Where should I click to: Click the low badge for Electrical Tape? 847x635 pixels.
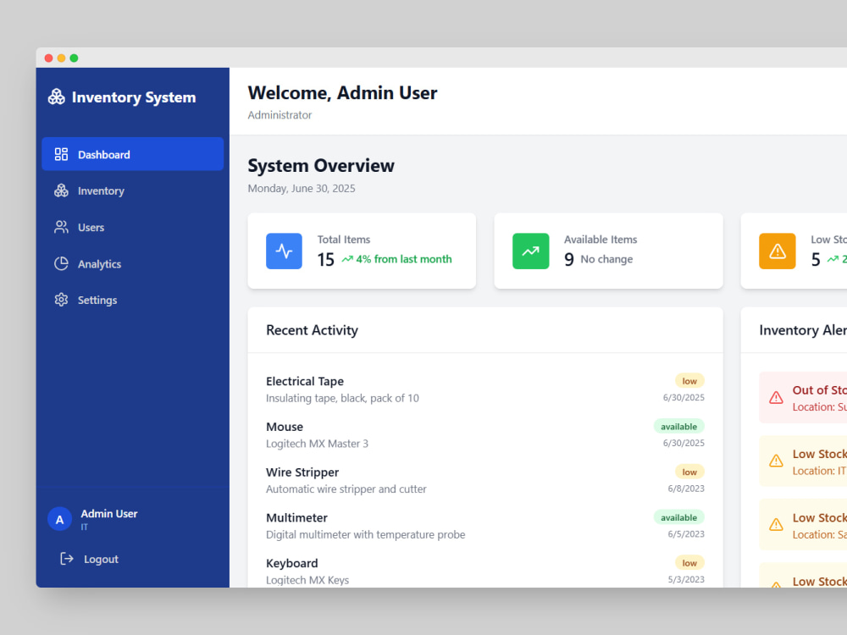(x=689, y=381)
